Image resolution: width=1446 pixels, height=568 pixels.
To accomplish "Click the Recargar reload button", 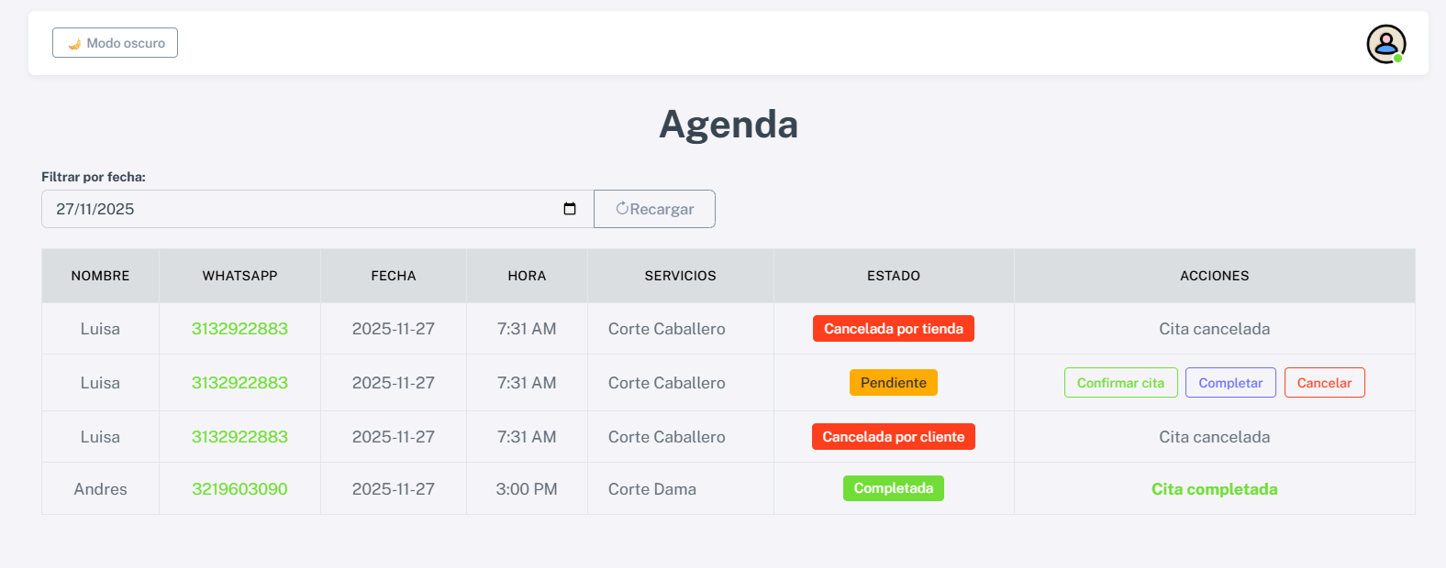I will click(x=654, y=209).
